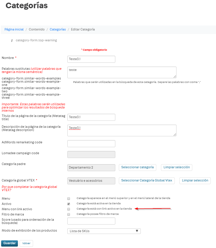Screen dimensions: 216x248
Task: Expand the Lista de SKUs selector
Action: click(x=104, y=231)
